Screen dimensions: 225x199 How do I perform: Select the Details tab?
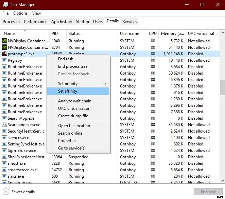click(x=112, y=21)
